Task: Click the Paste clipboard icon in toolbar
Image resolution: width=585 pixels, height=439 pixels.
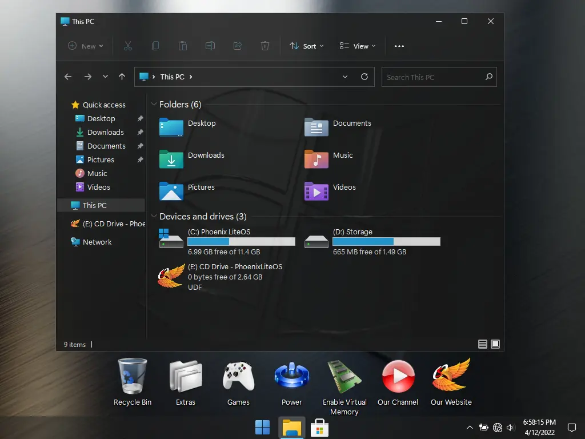Action: pos(182,46)
